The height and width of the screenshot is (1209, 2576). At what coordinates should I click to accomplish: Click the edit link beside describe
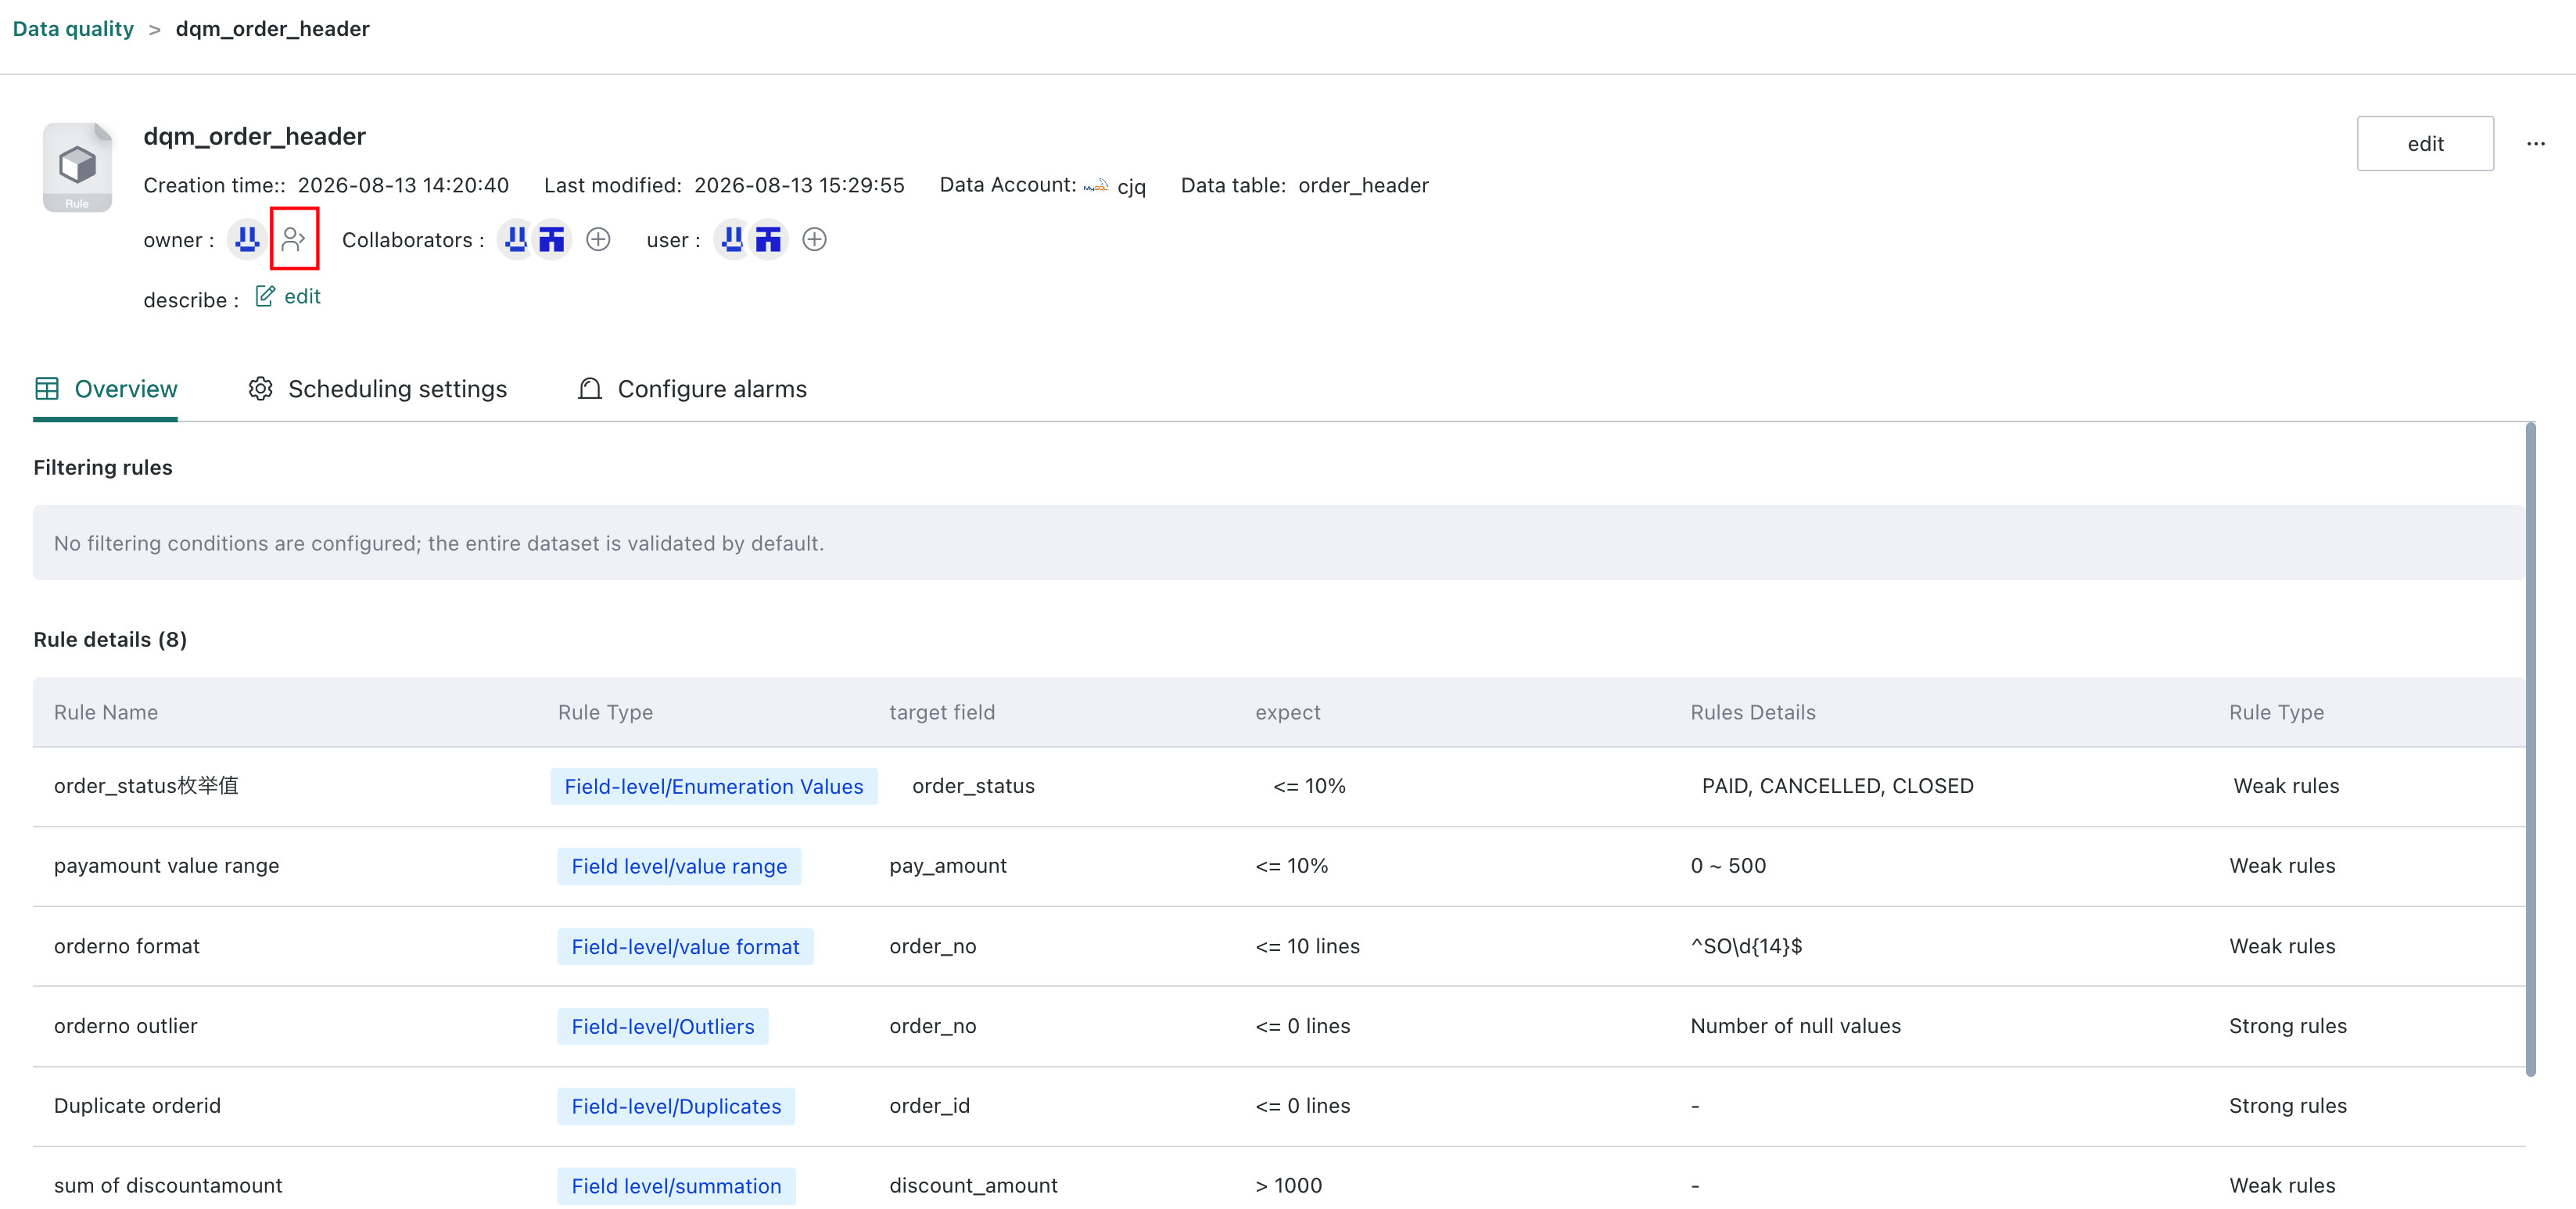pyautogui.click(x=302, y=296)
